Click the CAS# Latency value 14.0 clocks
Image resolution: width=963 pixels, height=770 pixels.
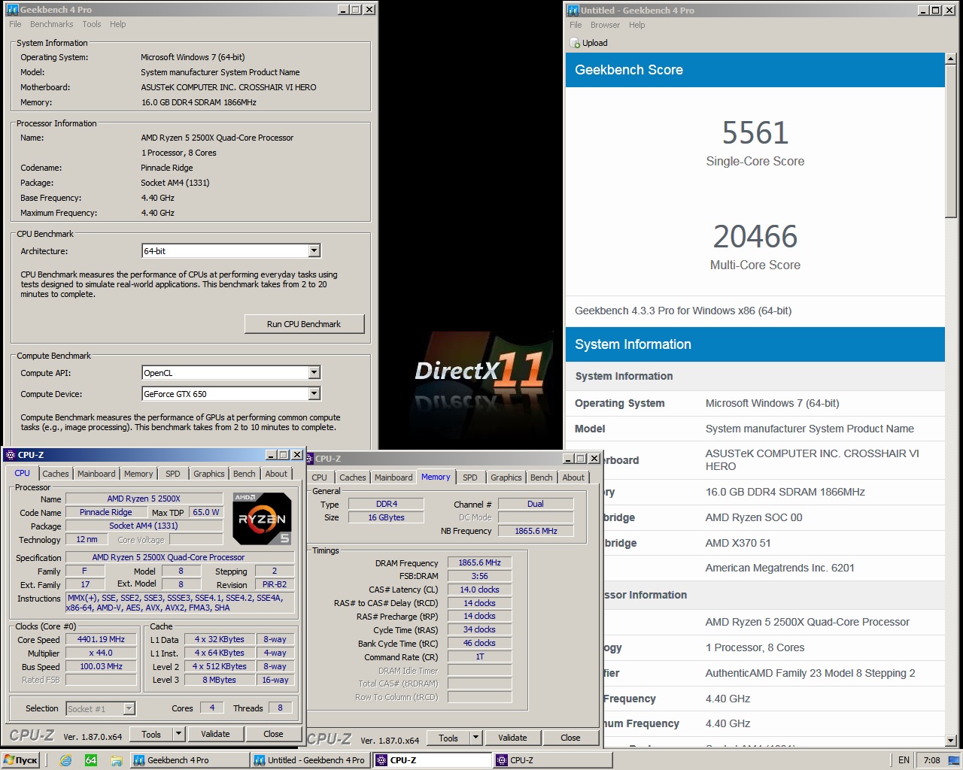coord(479,590)
